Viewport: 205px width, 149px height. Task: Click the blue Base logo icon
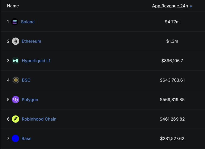pos(16,138)
